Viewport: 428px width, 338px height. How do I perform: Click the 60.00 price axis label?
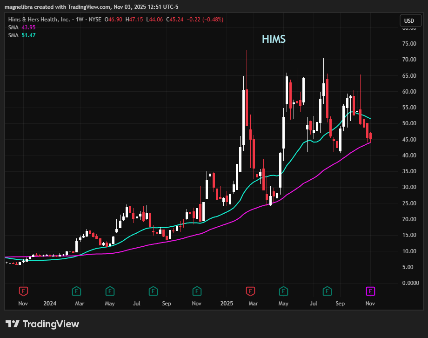(x=409, y=92)
